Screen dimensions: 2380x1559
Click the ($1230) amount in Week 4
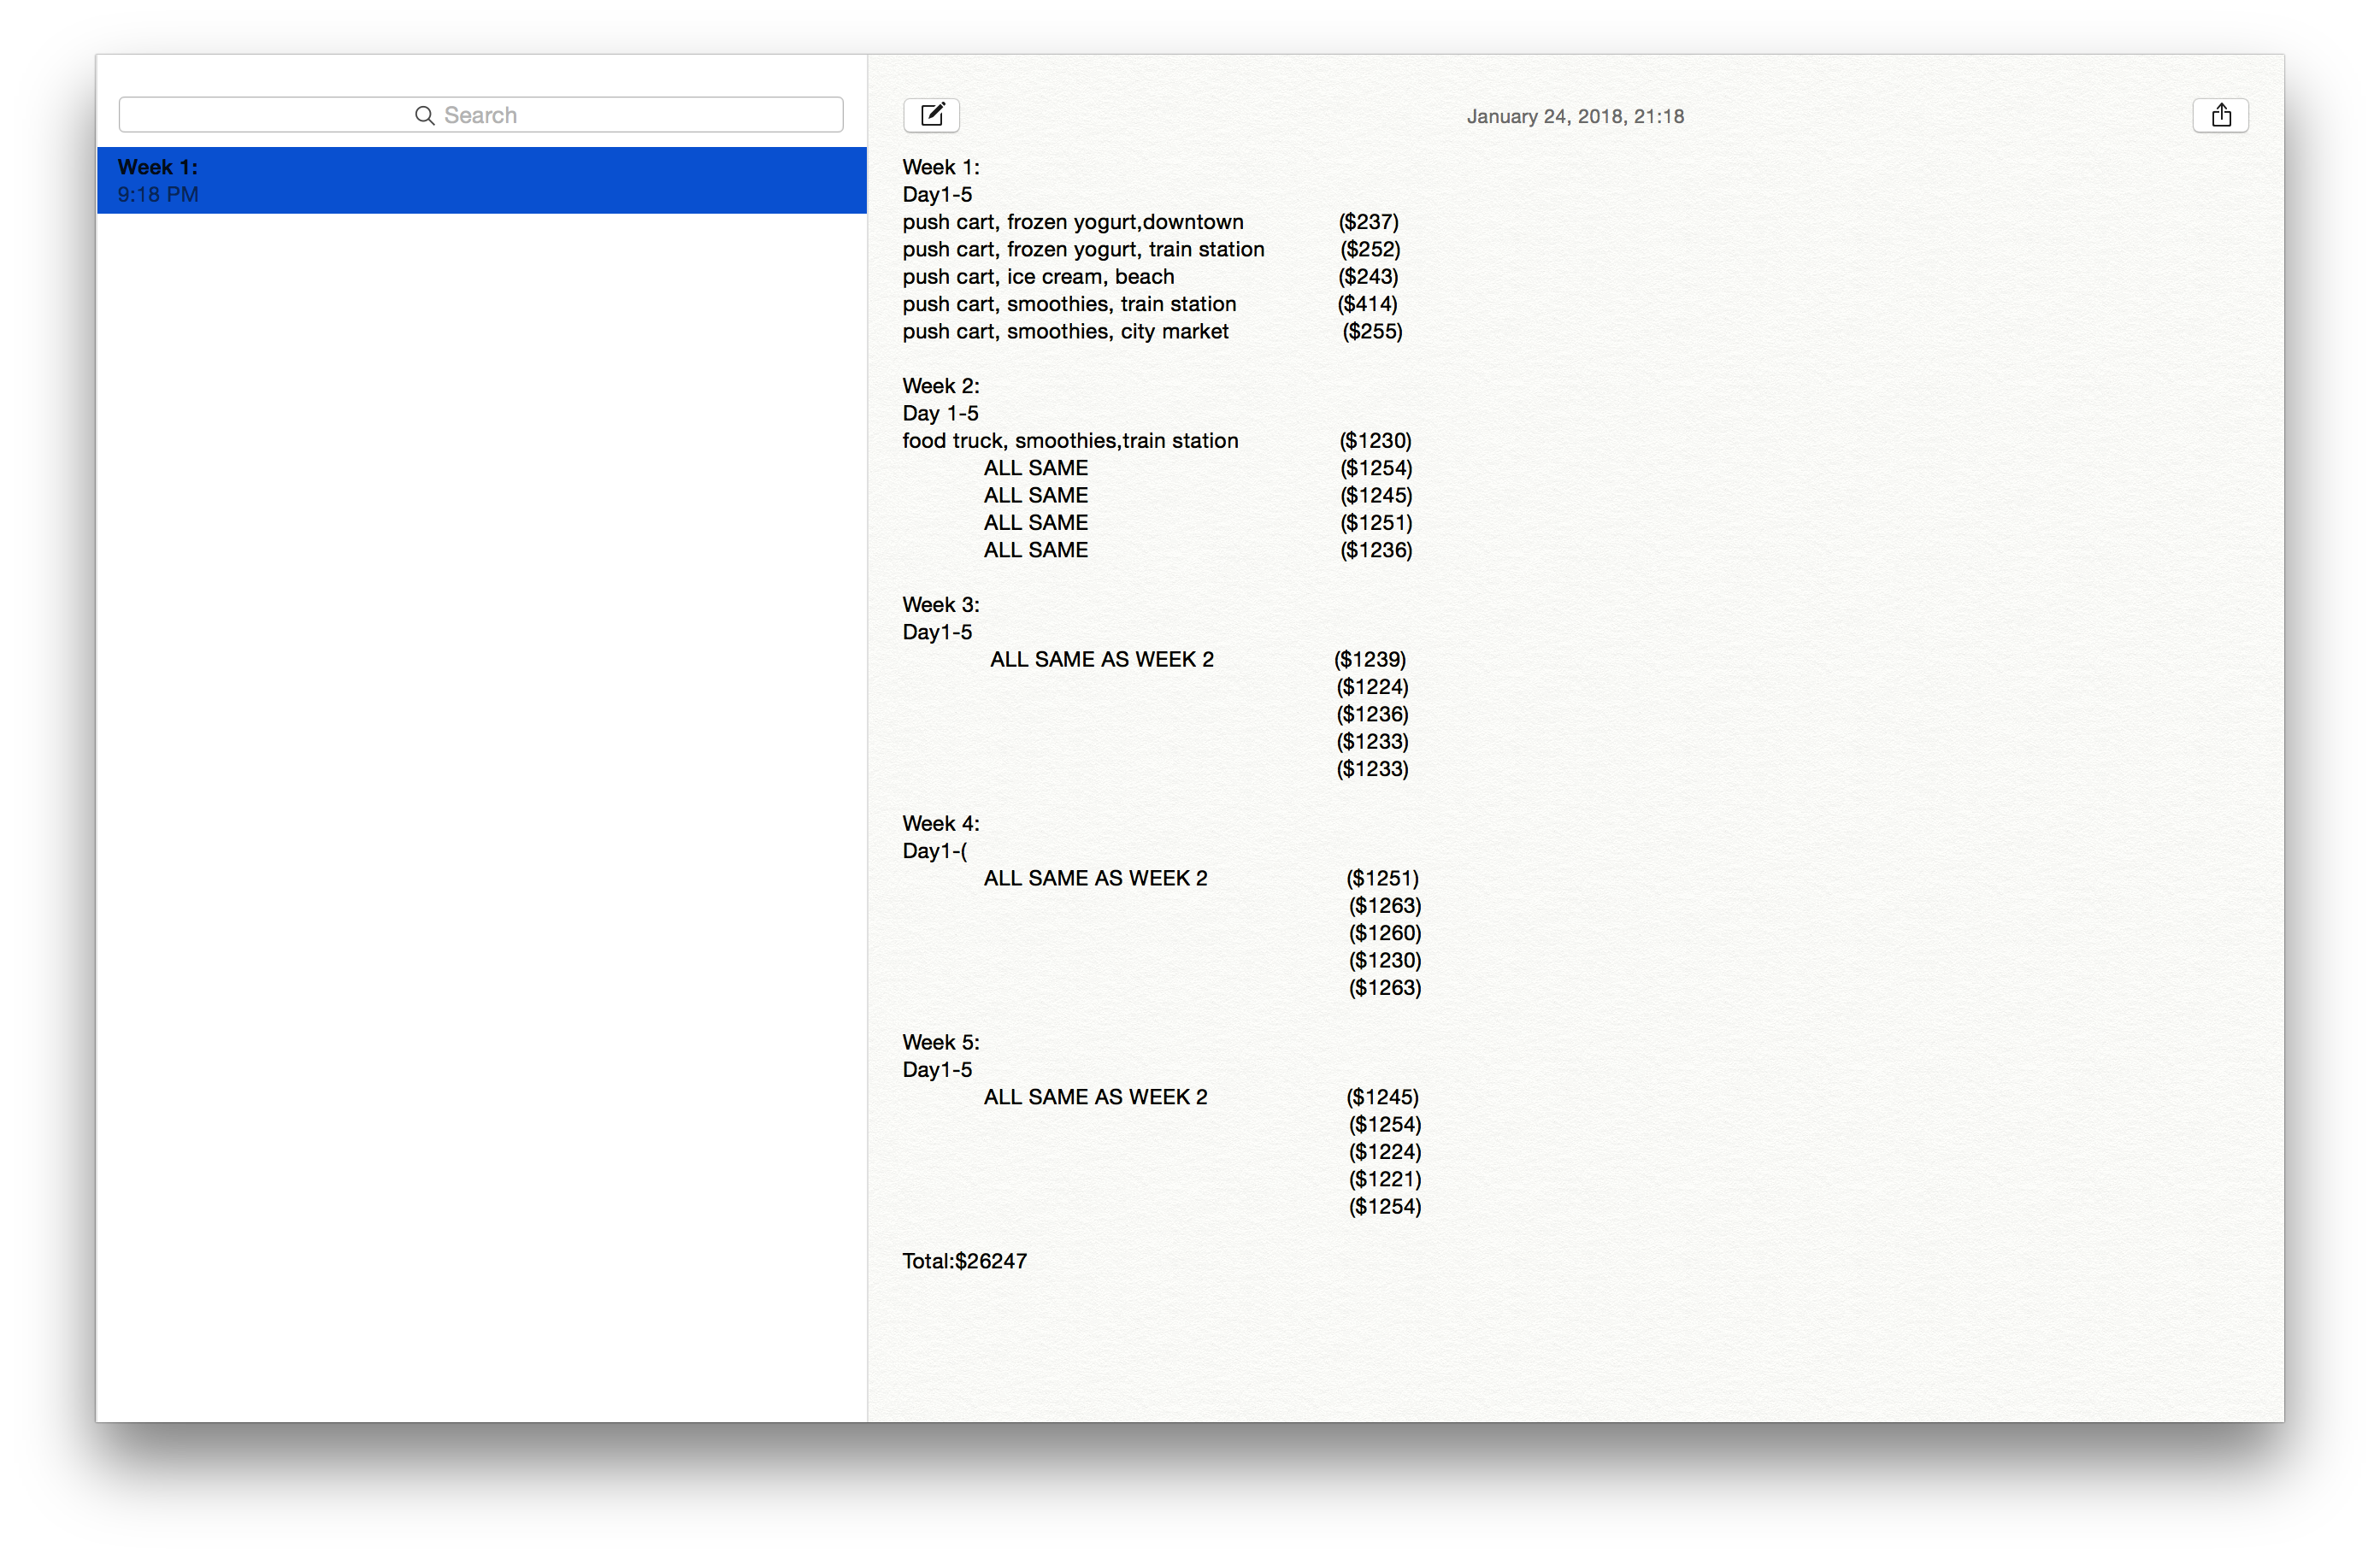pyautogui.click(x=1385, y=960)
